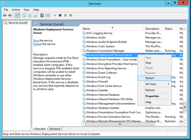Click the Refresh toolbar icon

coord(30,15)
